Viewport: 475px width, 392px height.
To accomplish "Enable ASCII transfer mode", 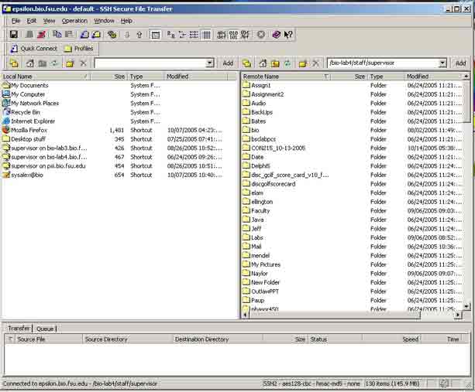I will (x=222, y=35).
